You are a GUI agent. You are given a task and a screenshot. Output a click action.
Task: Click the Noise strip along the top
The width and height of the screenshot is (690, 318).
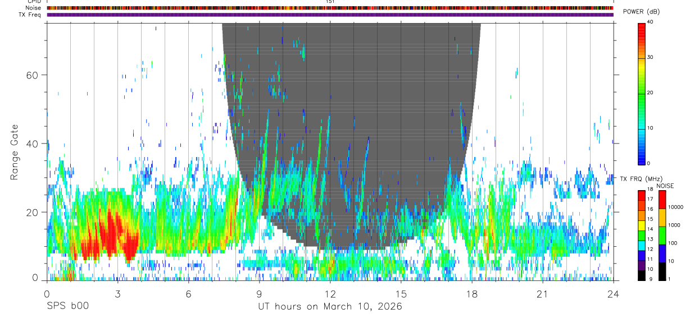pos(330,8)
